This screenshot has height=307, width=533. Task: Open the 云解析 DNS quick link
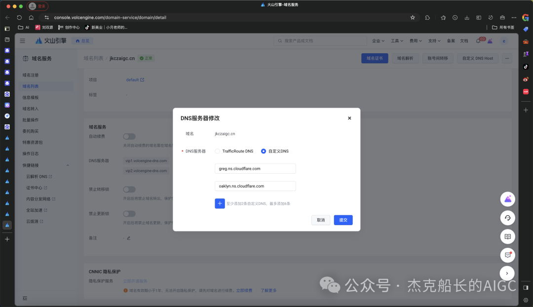39,177
